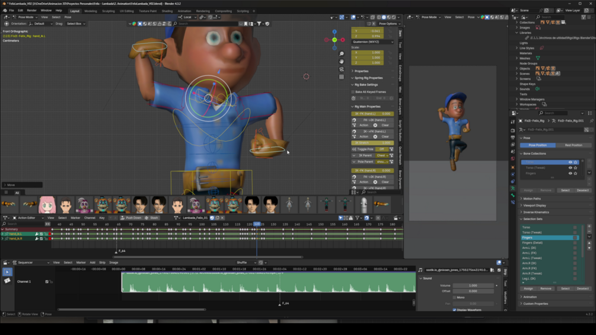Click the character thumbnail with pink hair
596x335 pixels.
pyautogui.click(x=47, y=205)
